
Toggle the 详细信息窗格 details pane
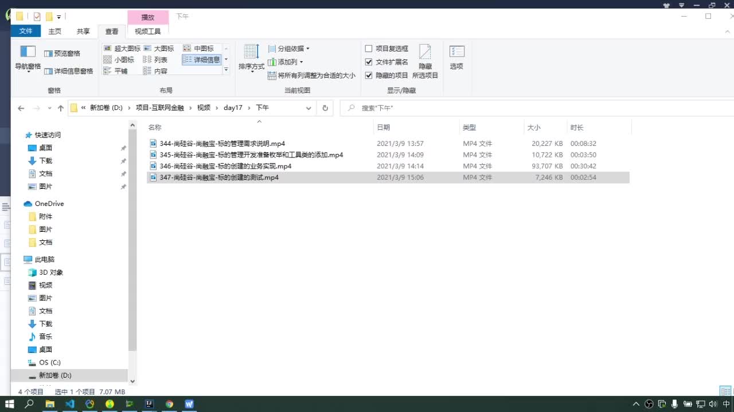click(69, 71)
